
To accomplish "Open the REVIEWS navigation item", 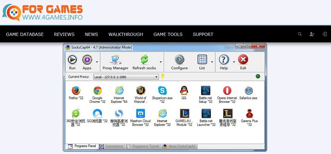I will coord(64,34).
